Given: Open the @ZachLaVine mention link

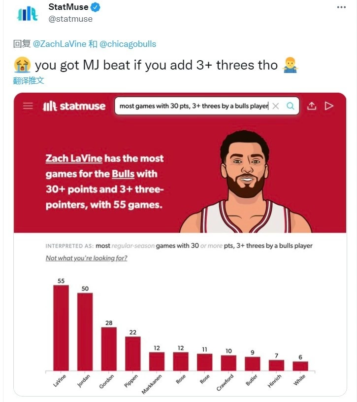Looking at the screenshot, I should click(60, 44).
